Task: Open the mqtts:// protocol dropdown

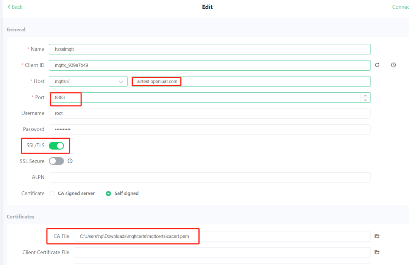Action: click(x=88, y=82)
